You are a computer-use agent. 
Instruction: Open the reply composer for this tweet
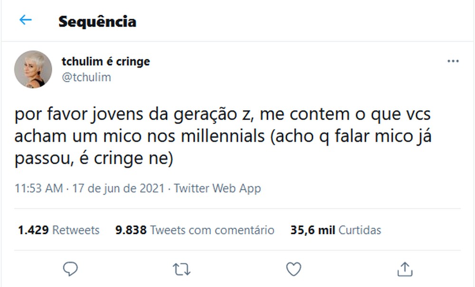coord(70,269)
